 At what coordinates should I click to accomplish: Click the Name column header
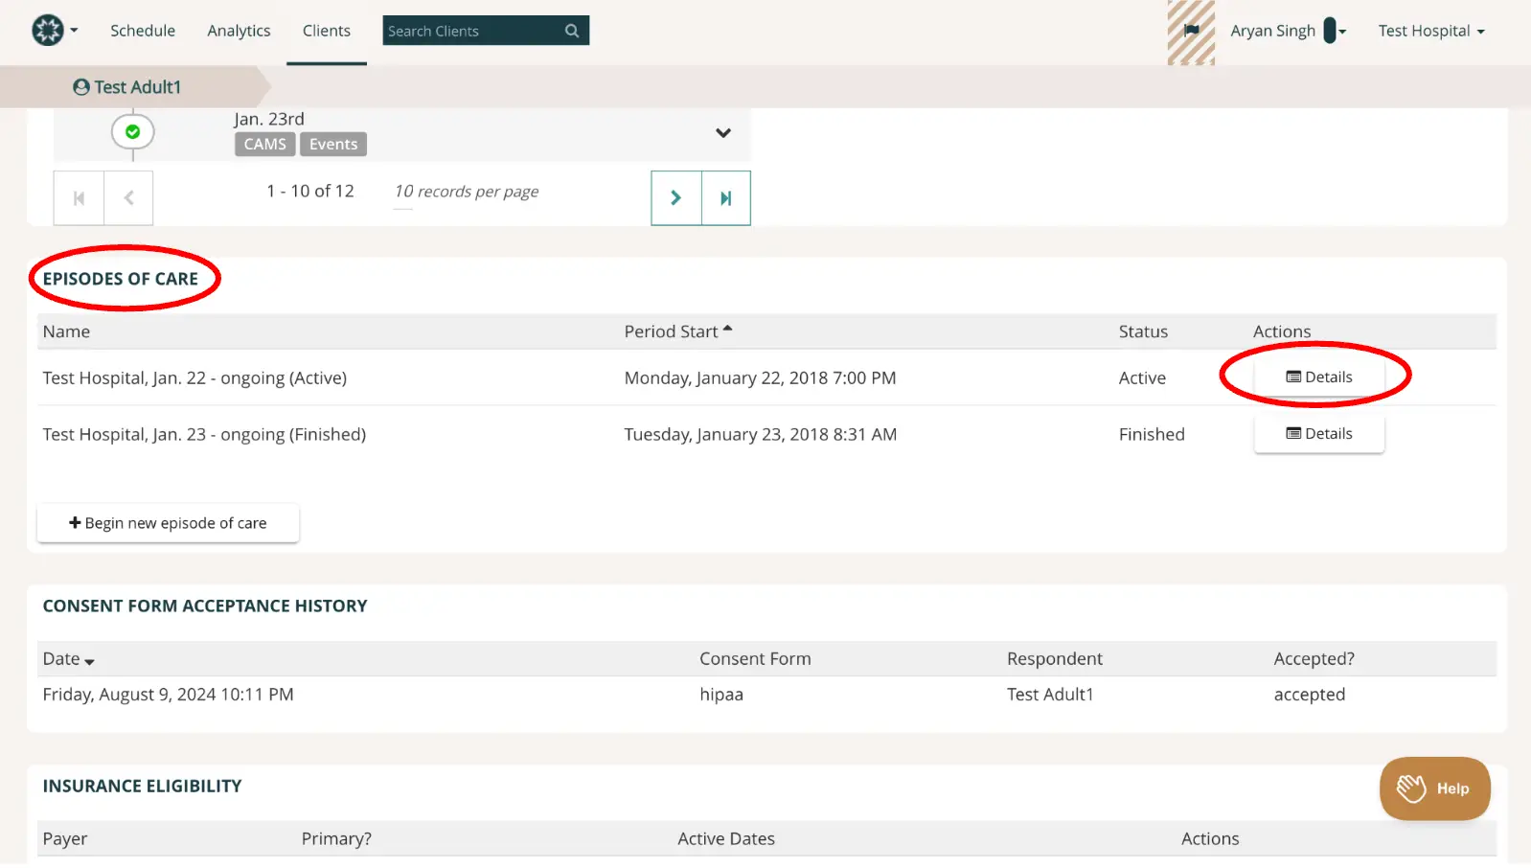tap(66, 331)
